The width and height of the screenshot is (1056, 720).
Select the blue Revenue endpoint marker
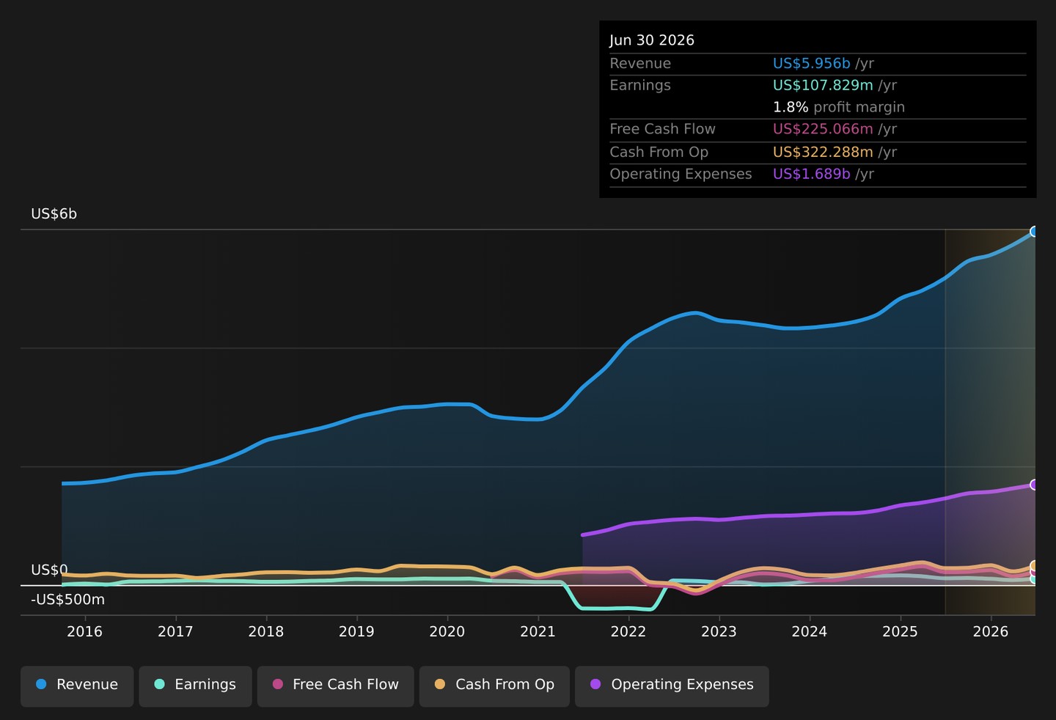1034,232
